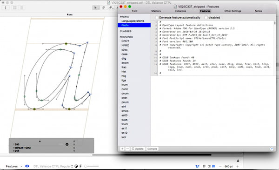The height and width of the screenshot is (170, 279).
Task: Open the DTL Valiance CTPL Regular instance popup
Action: (x=53, y=166)
